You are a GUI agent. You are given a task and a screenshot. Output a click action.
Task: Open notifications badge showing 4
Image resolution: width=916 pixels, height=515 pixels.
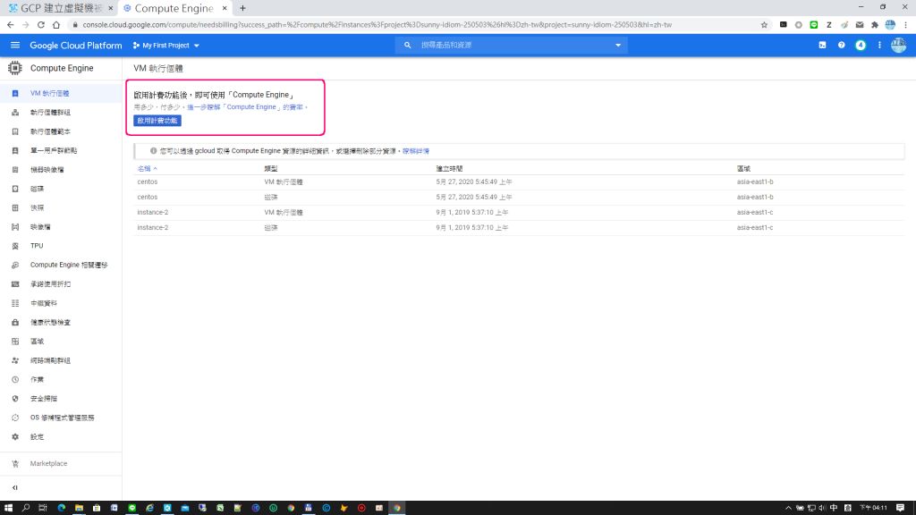coord(861,45)
